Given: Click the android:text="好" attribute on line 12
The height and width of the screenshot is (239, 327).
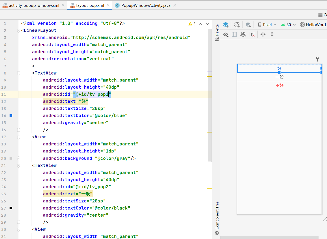Looking at the screenshot, I should (x=66, y=101).
